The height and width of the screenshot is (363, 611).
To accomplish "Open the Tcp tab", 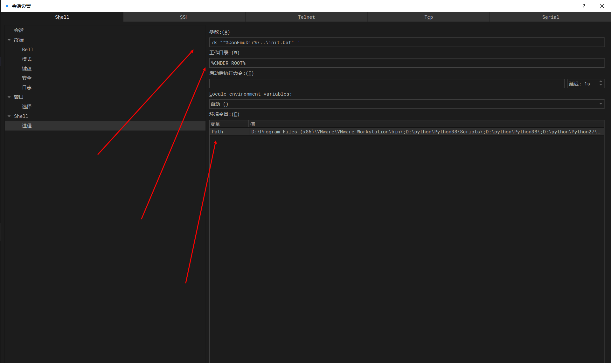I will (428, 17).
